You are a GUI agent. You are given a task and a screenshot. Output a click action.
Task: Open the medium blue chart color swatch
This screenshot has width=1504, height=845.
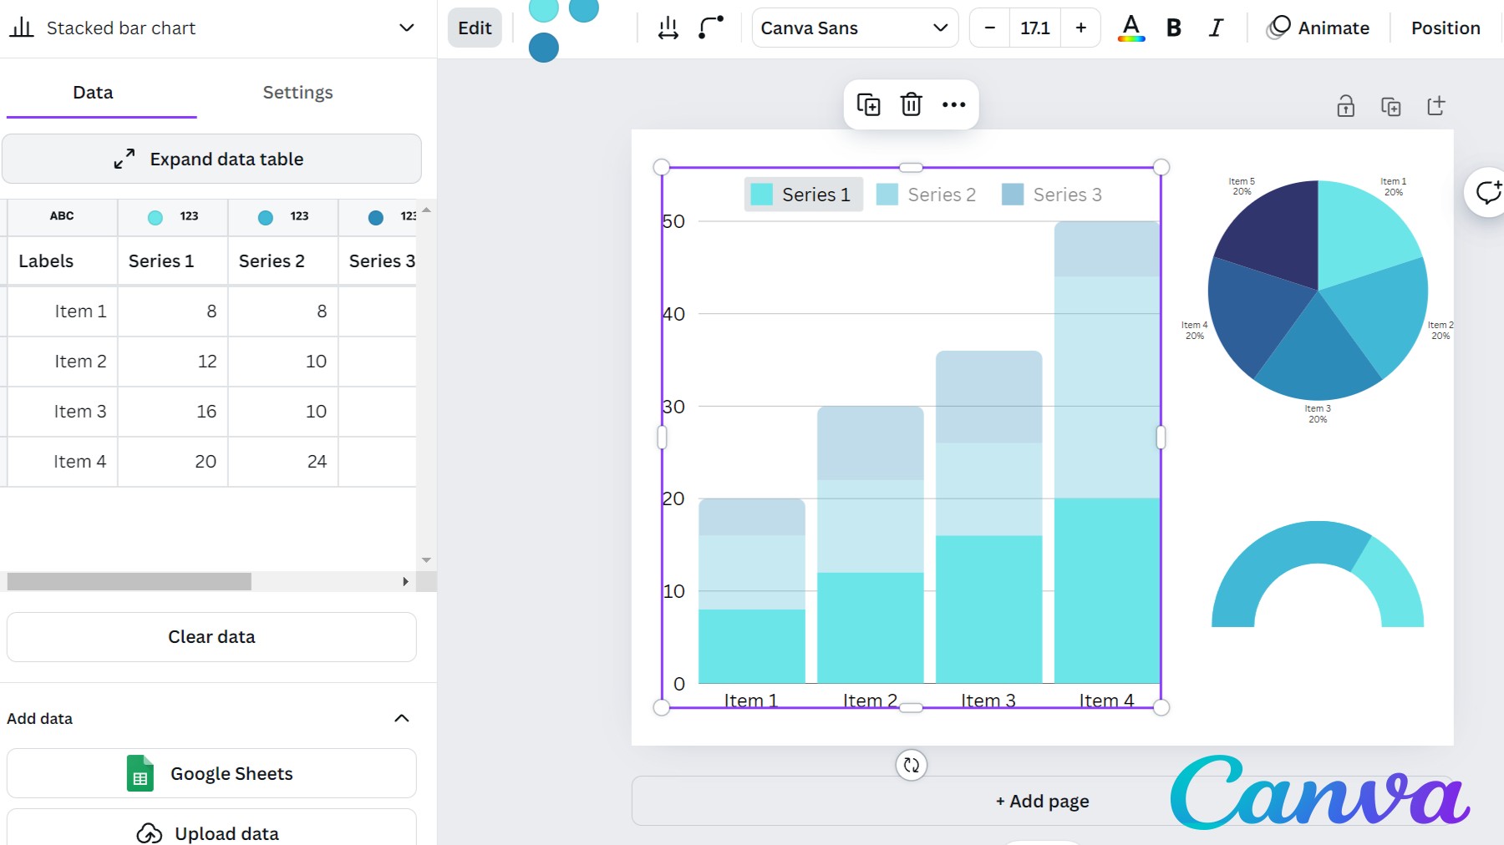(584, 8)
